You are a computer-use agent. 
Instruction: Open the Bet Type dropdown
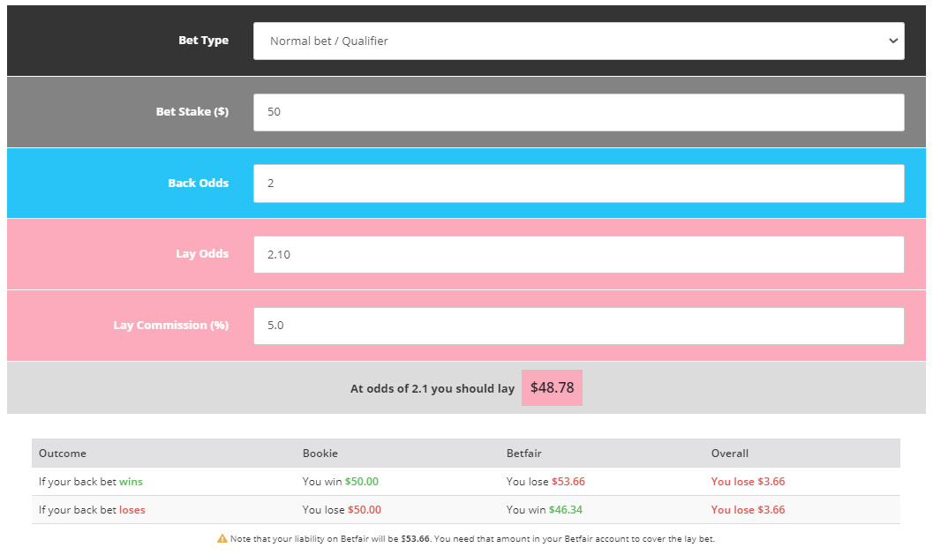coord(578,41)
